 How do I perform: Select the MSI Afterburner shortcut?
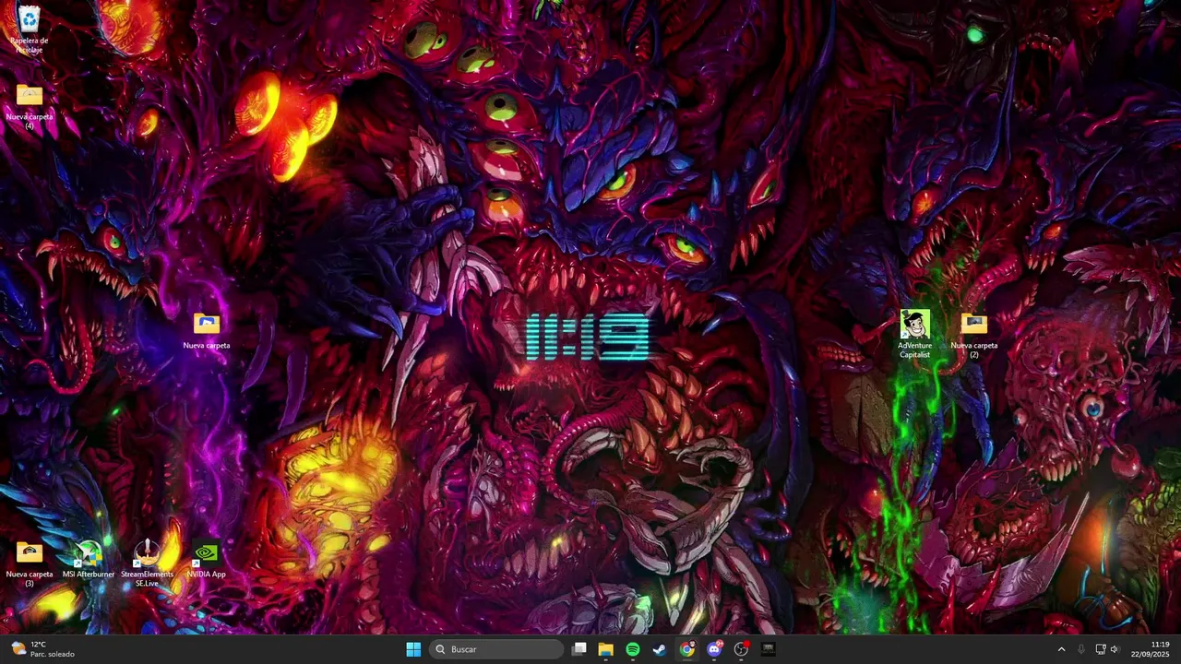point(89,560)
